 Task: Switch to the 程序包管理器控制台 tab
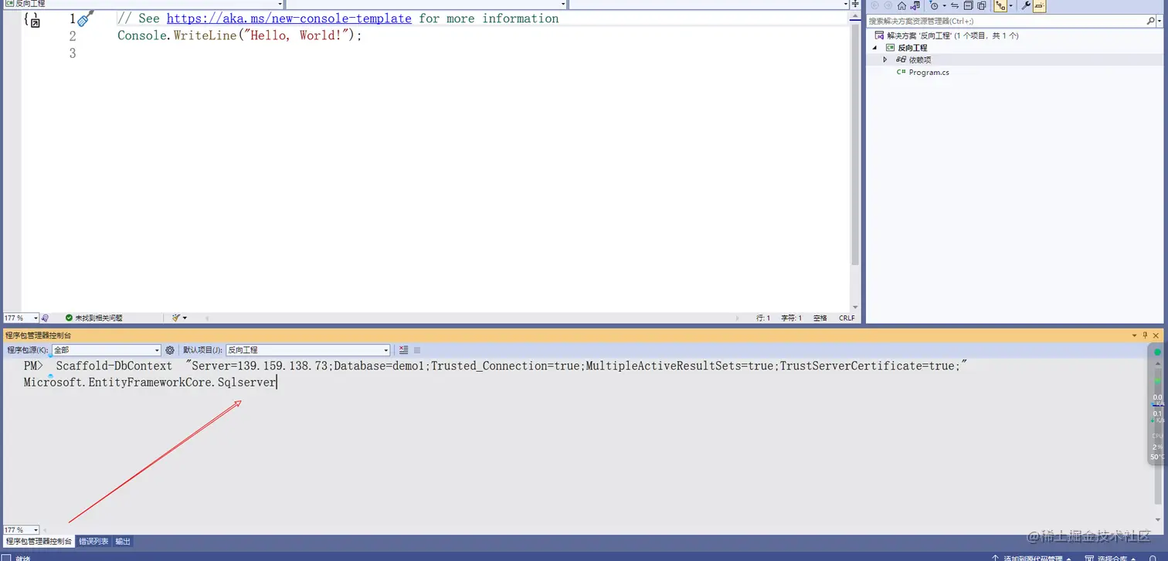(x=39, y=542)
